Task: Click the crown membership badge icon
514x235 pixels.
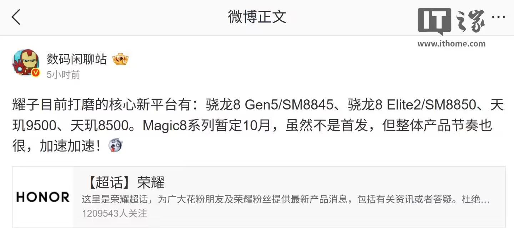Action: tap(120, 59)
